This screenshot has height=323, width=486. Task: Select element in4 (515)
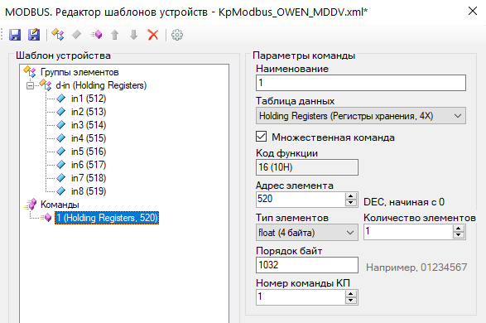tap(89, 138)
